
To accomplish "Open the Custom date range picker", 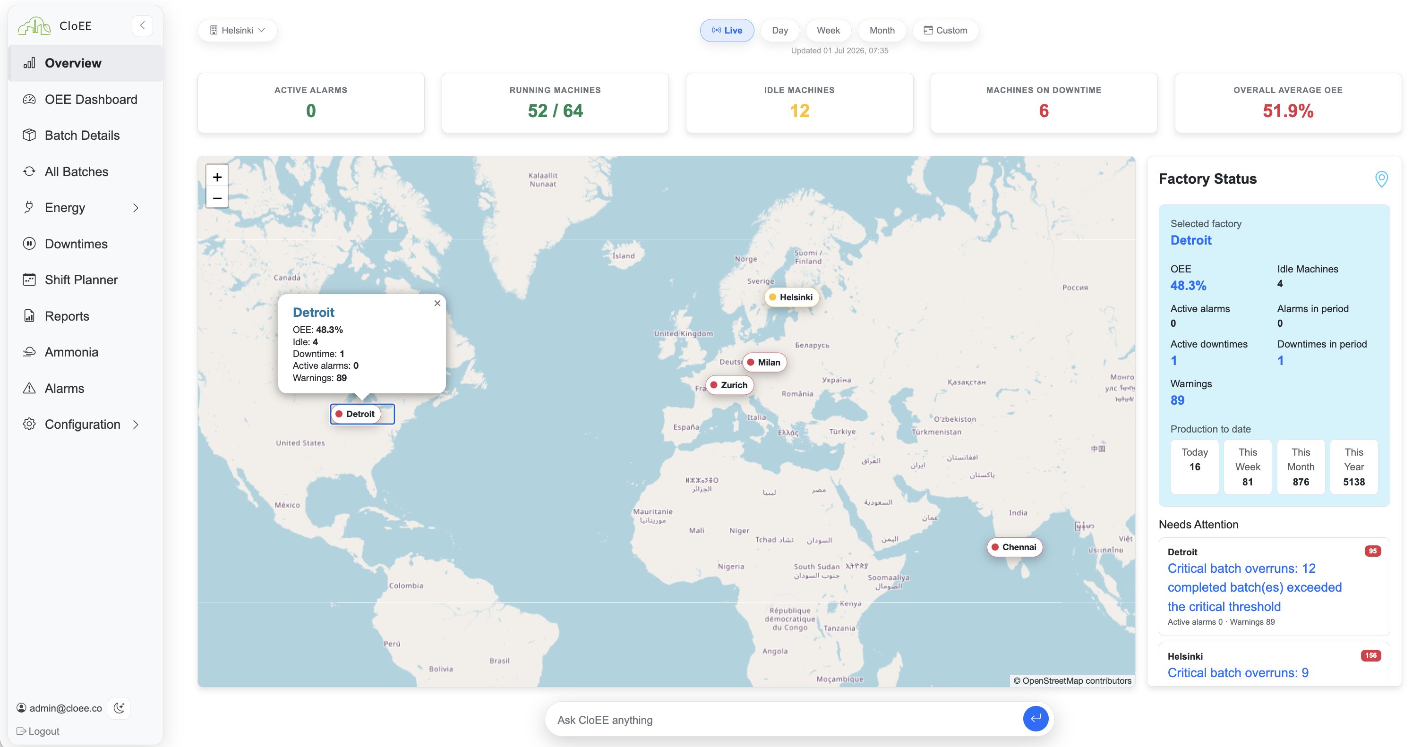I will [945, 30].
